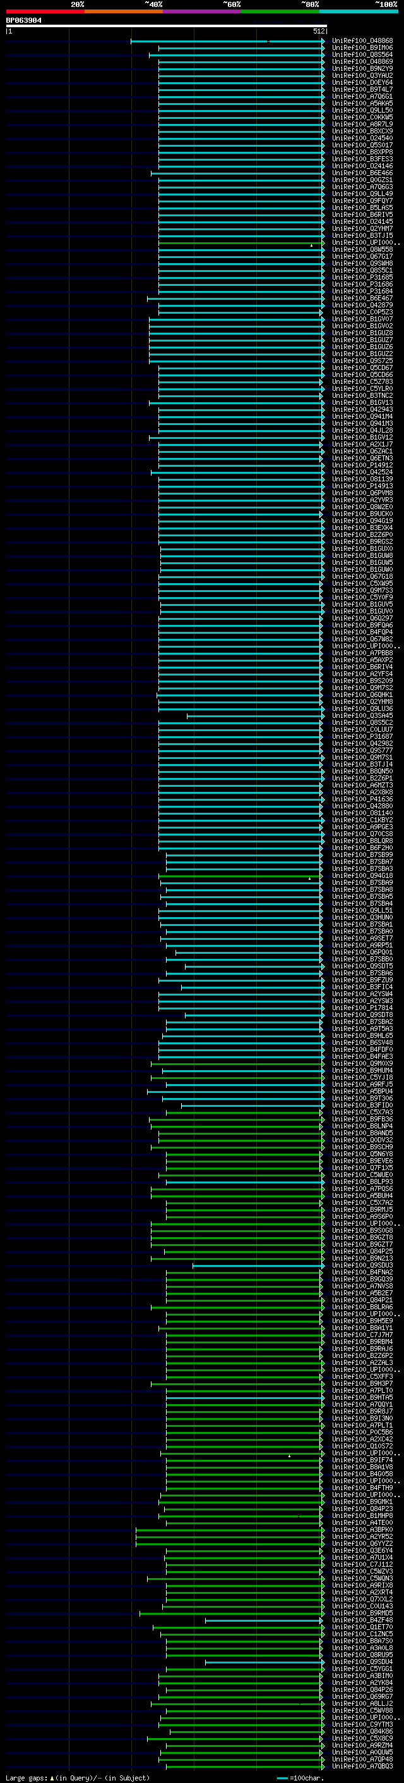
Task: Open hit UniRef100_Q8S564
Action: coord(362,54)
